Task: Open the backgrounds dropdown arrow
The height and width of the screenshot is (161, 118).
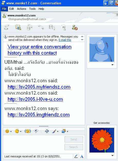Action: pyautogui.click(x=67, y=131)
